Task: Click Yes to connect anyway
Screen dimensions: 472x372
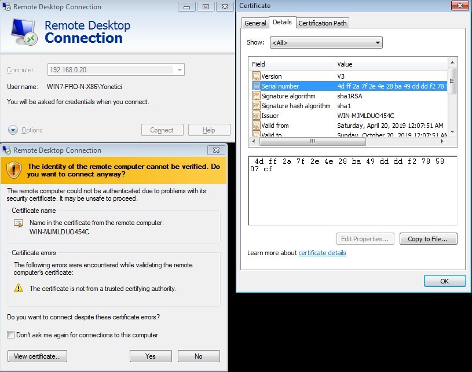Action: pos(151,356)
